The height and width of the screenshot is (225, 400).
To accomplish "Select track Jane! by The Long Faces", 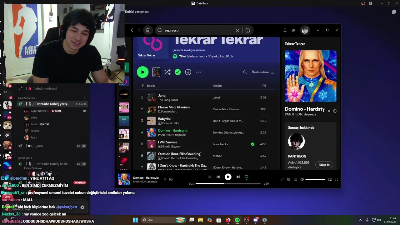I will pos(207,97).
